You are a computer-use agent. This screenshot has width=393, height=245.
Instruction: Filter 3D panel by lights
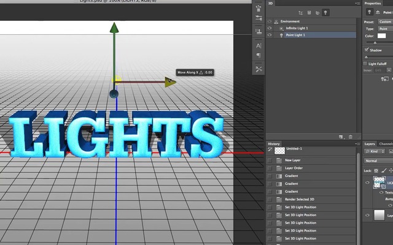[x=325, y=12]
